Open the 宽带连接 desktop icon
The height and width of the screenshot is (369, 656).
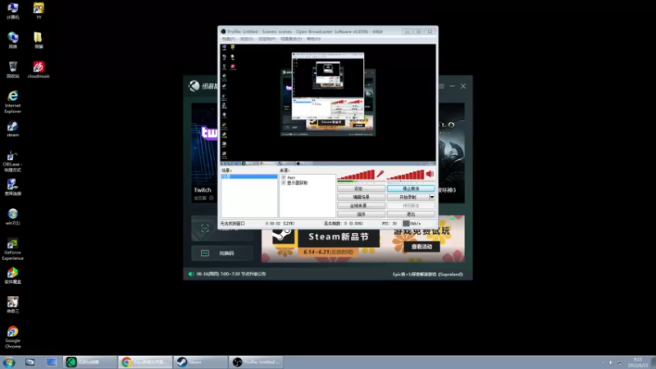[12, 187]
